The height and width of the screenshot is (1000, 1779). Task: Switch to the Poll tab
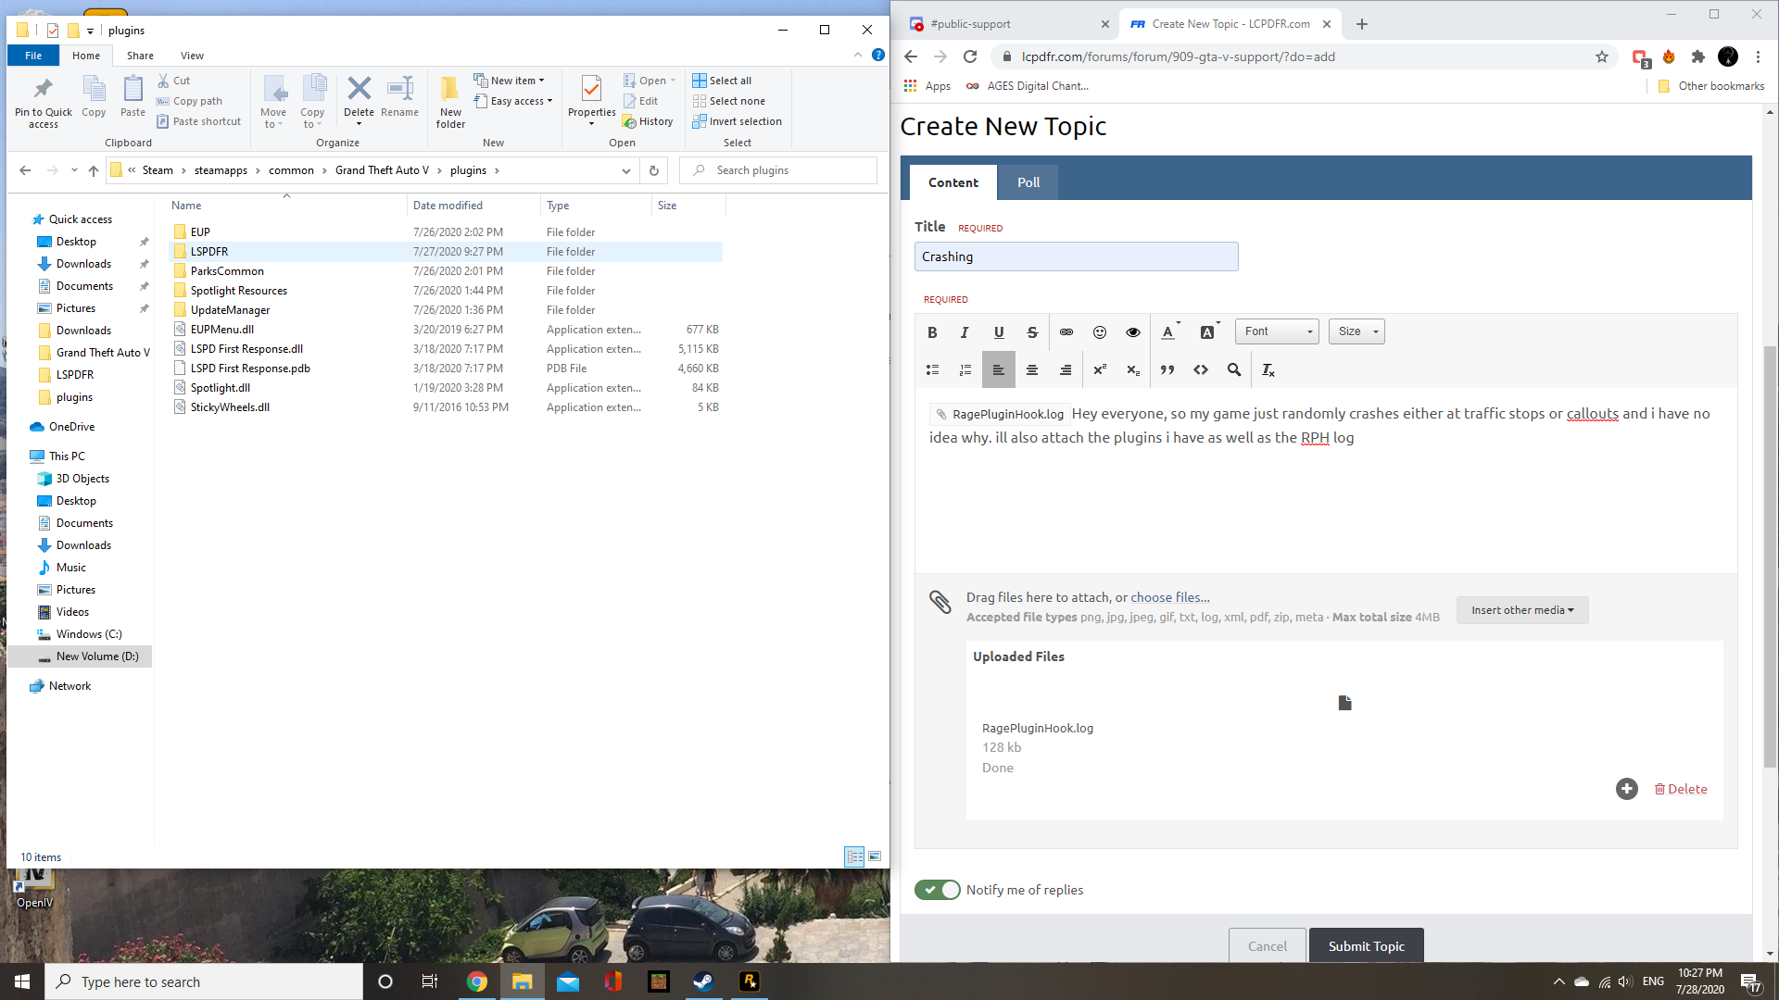(x=1028, y=182)
